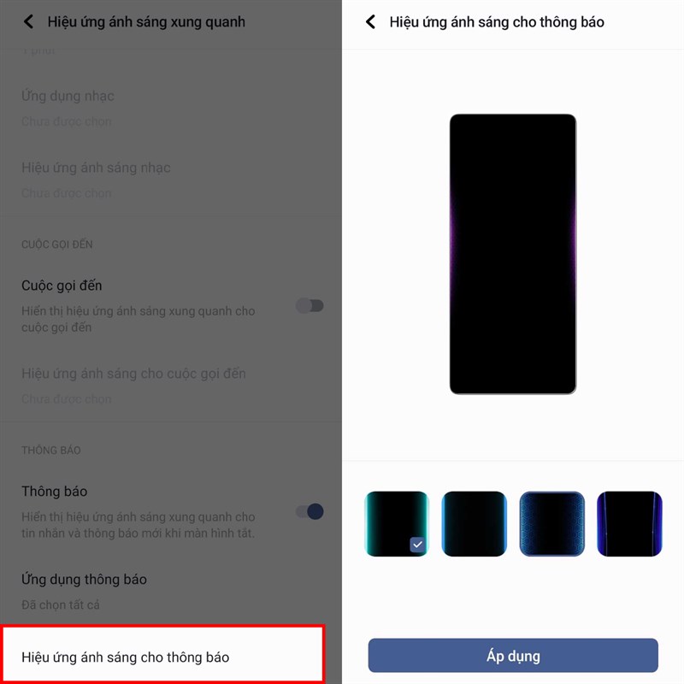Toggle the Thông báo switch off
This screenshot has height=684, width=684.
[310, 511]
